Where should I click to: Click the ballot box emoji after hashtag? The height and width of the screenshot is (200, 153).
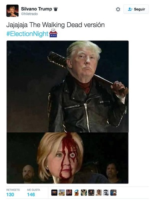click(x=53, y=33)
